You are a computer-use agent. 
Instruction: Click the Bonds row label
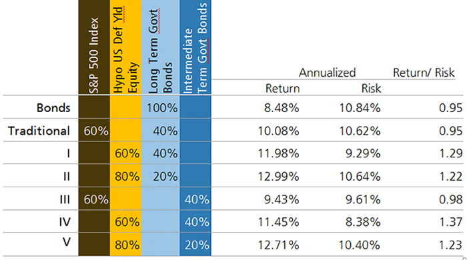point(53,108)
